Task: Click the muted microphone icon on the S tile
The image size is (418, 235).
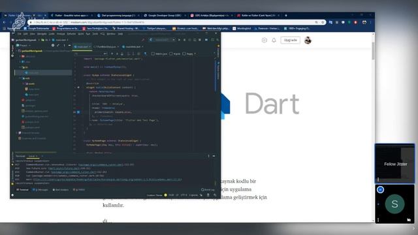Action: [x=409, y=219]
